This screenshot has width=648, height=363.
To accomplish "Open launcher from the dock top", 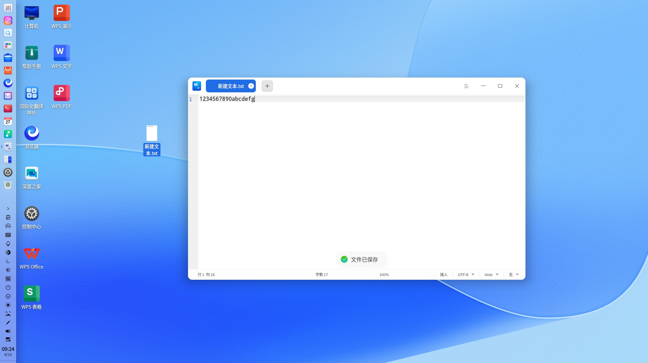I will coord(8,8).
